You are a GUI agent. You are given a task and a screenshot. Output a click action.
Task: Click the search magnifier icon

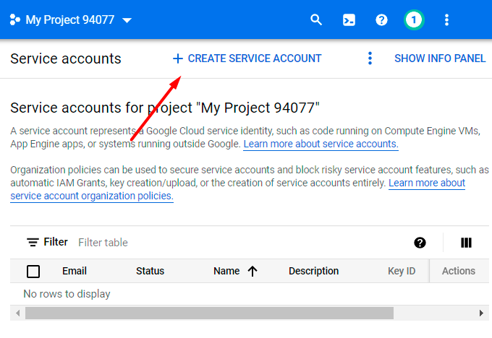[316, 19]
